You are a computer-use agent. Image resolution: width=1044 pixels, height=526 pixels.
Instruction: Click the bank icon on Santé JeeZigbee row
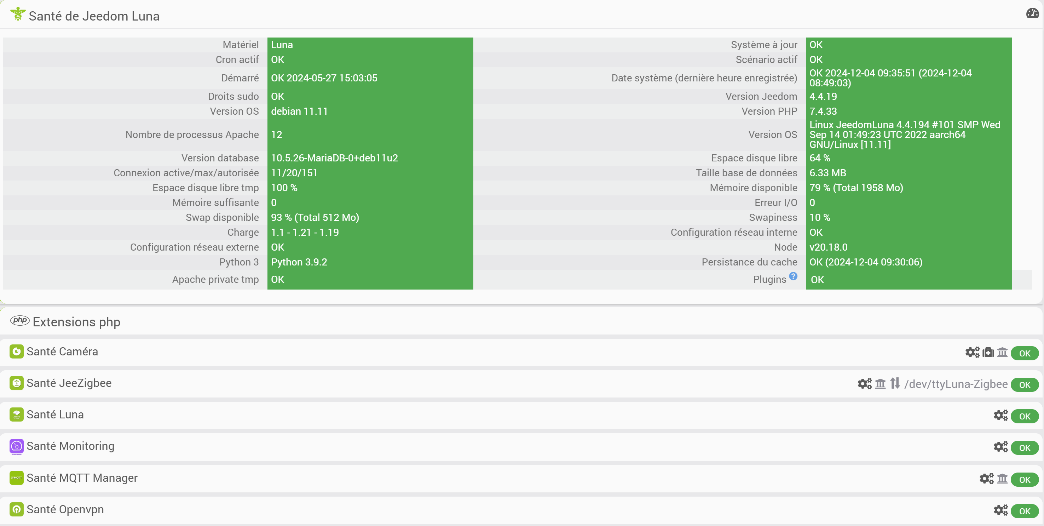[880, 384]
